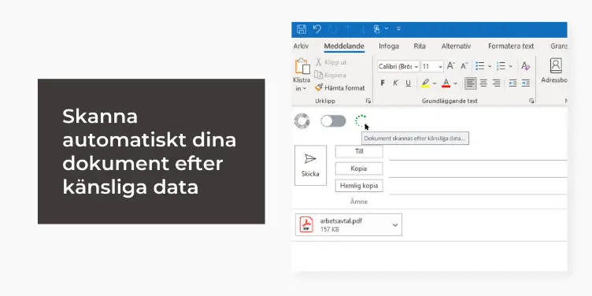Click the green scanning spinner icon
Viewport: 592px width, 296px height.
(x=361, y=120)
